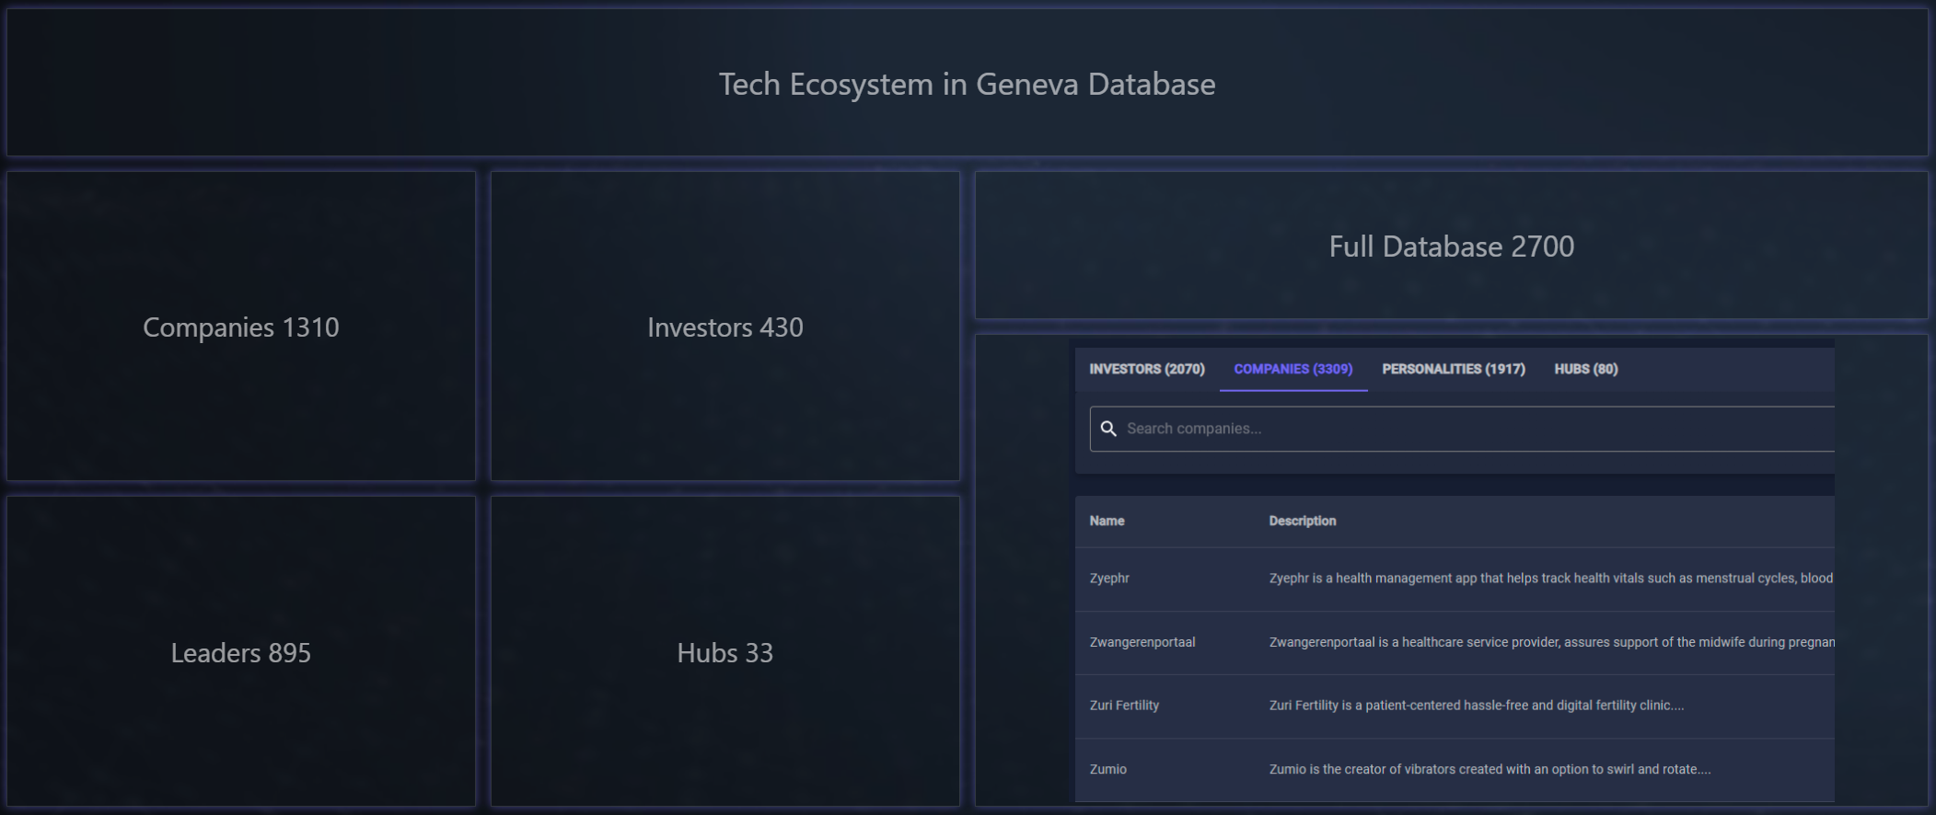Image resolution: width=1936 pixels, height=815 pixels.
Task: Open the Companies 1310 tile
Action: click(241, 327)
